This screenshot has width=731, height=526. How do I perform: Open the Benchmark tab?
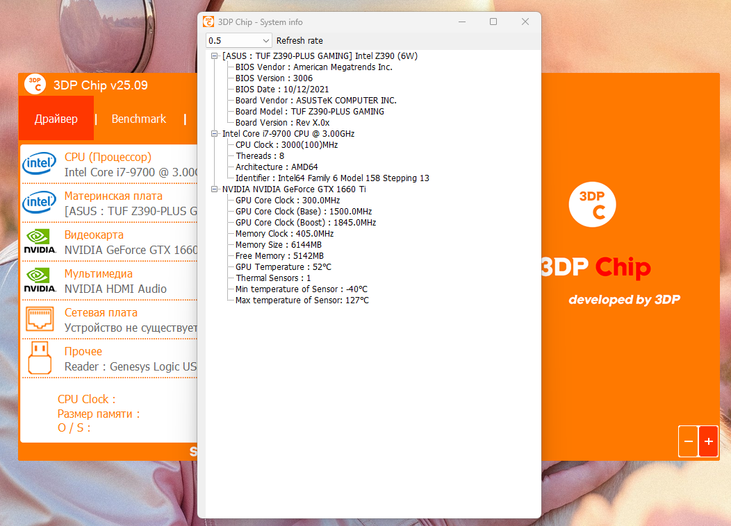click(x=139, y=119)
